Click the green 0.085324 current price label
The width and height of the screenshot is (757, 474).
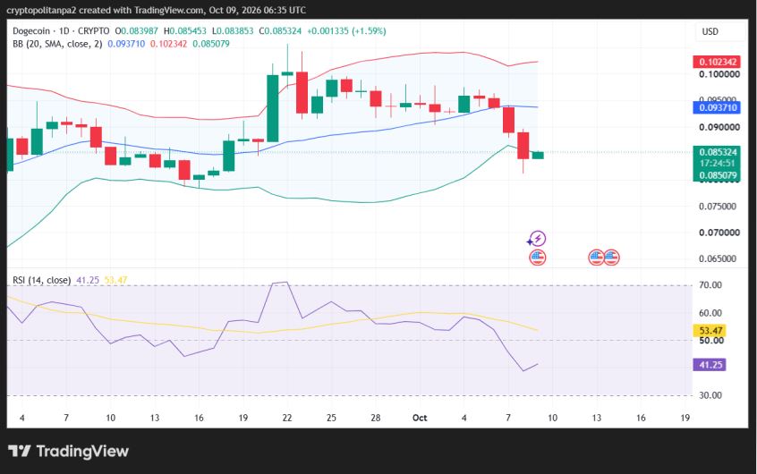pos(717,152)
